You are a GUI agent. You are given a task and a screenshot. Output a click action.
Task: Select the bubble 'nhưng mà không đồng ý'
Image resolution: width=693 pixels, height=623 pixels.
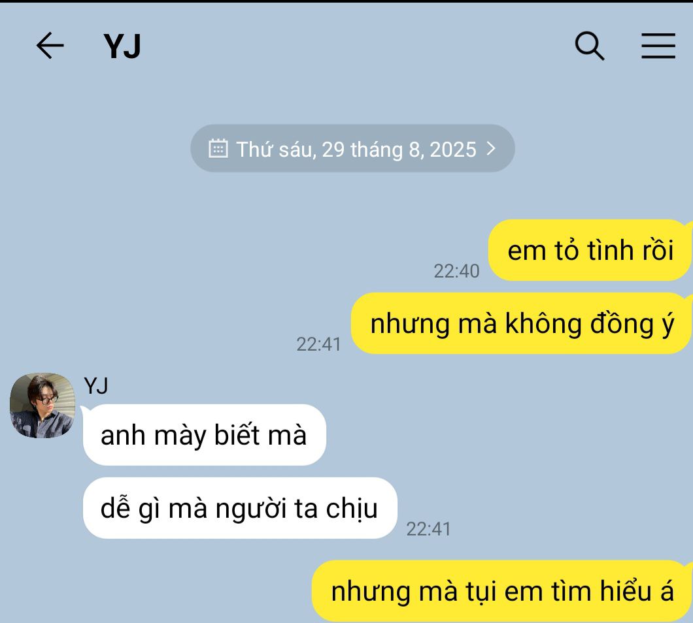click(x=522, y=323)
